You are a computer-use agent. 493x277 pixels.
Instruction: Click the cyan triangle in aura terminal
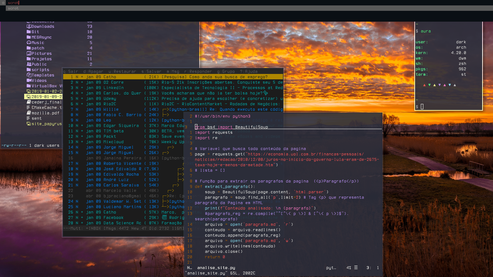click(x=449, y=85)
